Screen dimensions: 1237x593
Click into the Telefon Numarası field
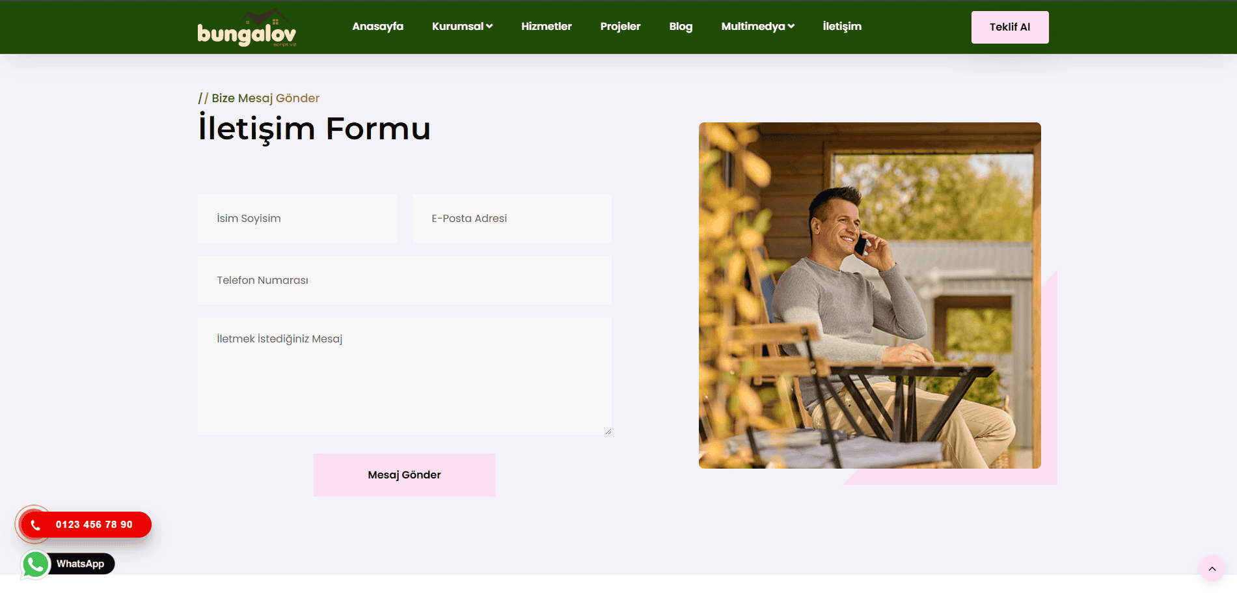[x=405, y=281]
